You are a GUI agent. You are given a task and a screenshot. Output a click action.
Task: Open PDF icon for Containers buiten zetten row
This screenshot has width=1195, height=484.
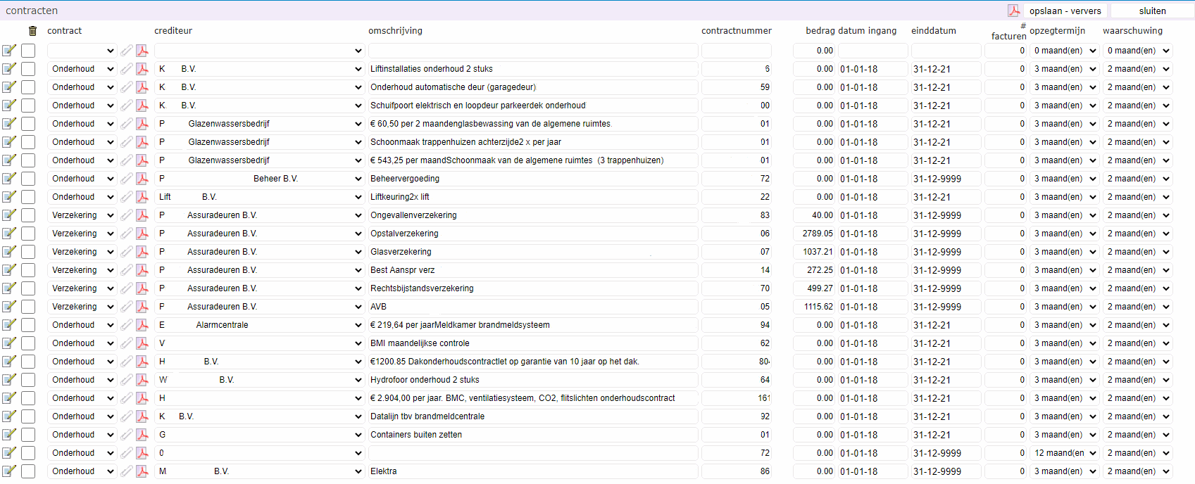pyautogui.click(x=142, y=435)
